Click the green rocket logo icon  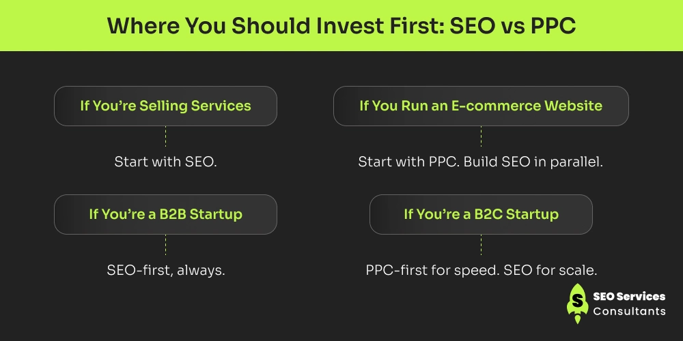(577, 303)
